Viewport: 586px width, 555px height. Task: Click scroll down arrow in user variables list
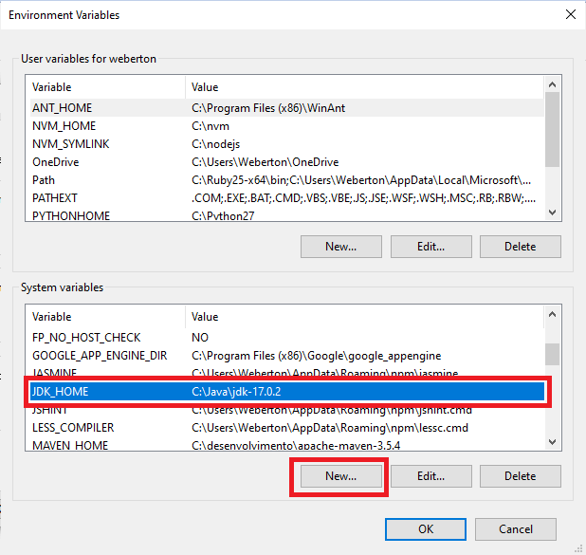[x=552, y=213]
